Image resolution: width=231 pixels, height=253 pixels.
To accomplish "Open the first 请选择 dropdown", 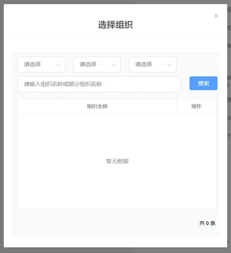I will 41,64.
